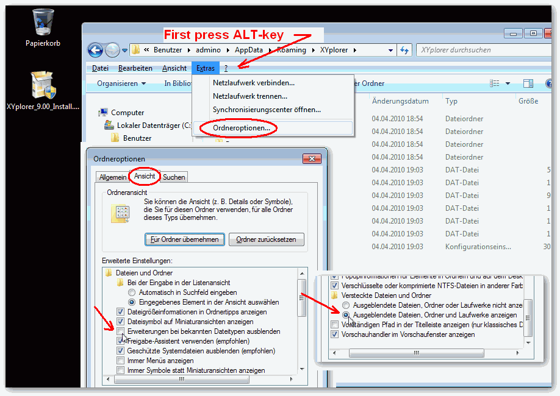This screenshot has width=560, height=396.
Task: Click the Lokaler Datenträger (C:) drive icon
Action: [x=109, y=126]
